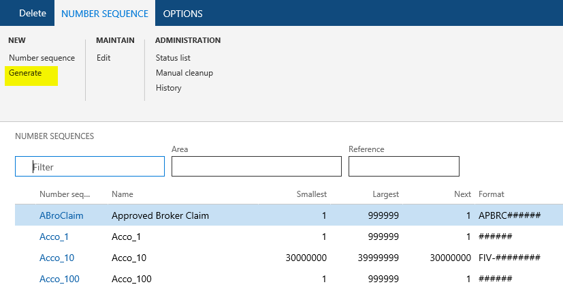Image resolution: width=563 pixels, height=289 pixels.
Task: Open the Acco_10 number sequence link
Action: (57, 258)
